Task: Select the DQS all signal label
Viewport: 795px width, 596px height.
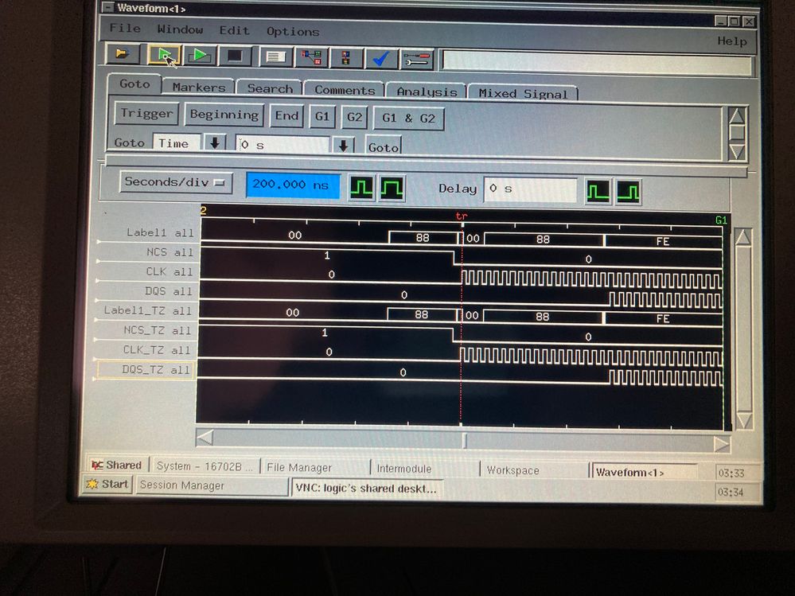Action: coord(169,291)
